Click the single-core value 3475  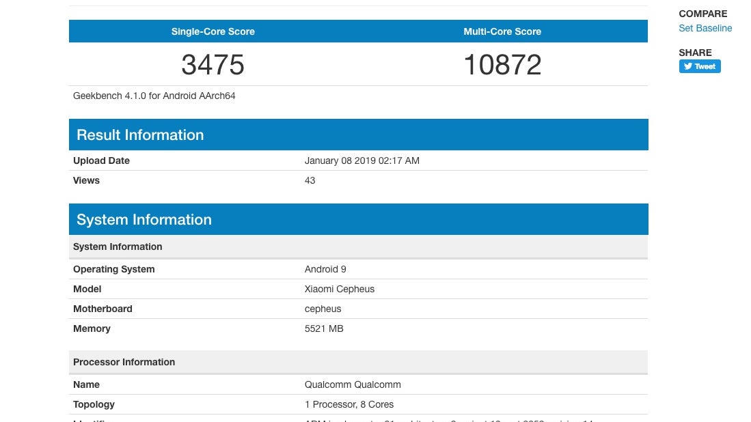point(213,65)
